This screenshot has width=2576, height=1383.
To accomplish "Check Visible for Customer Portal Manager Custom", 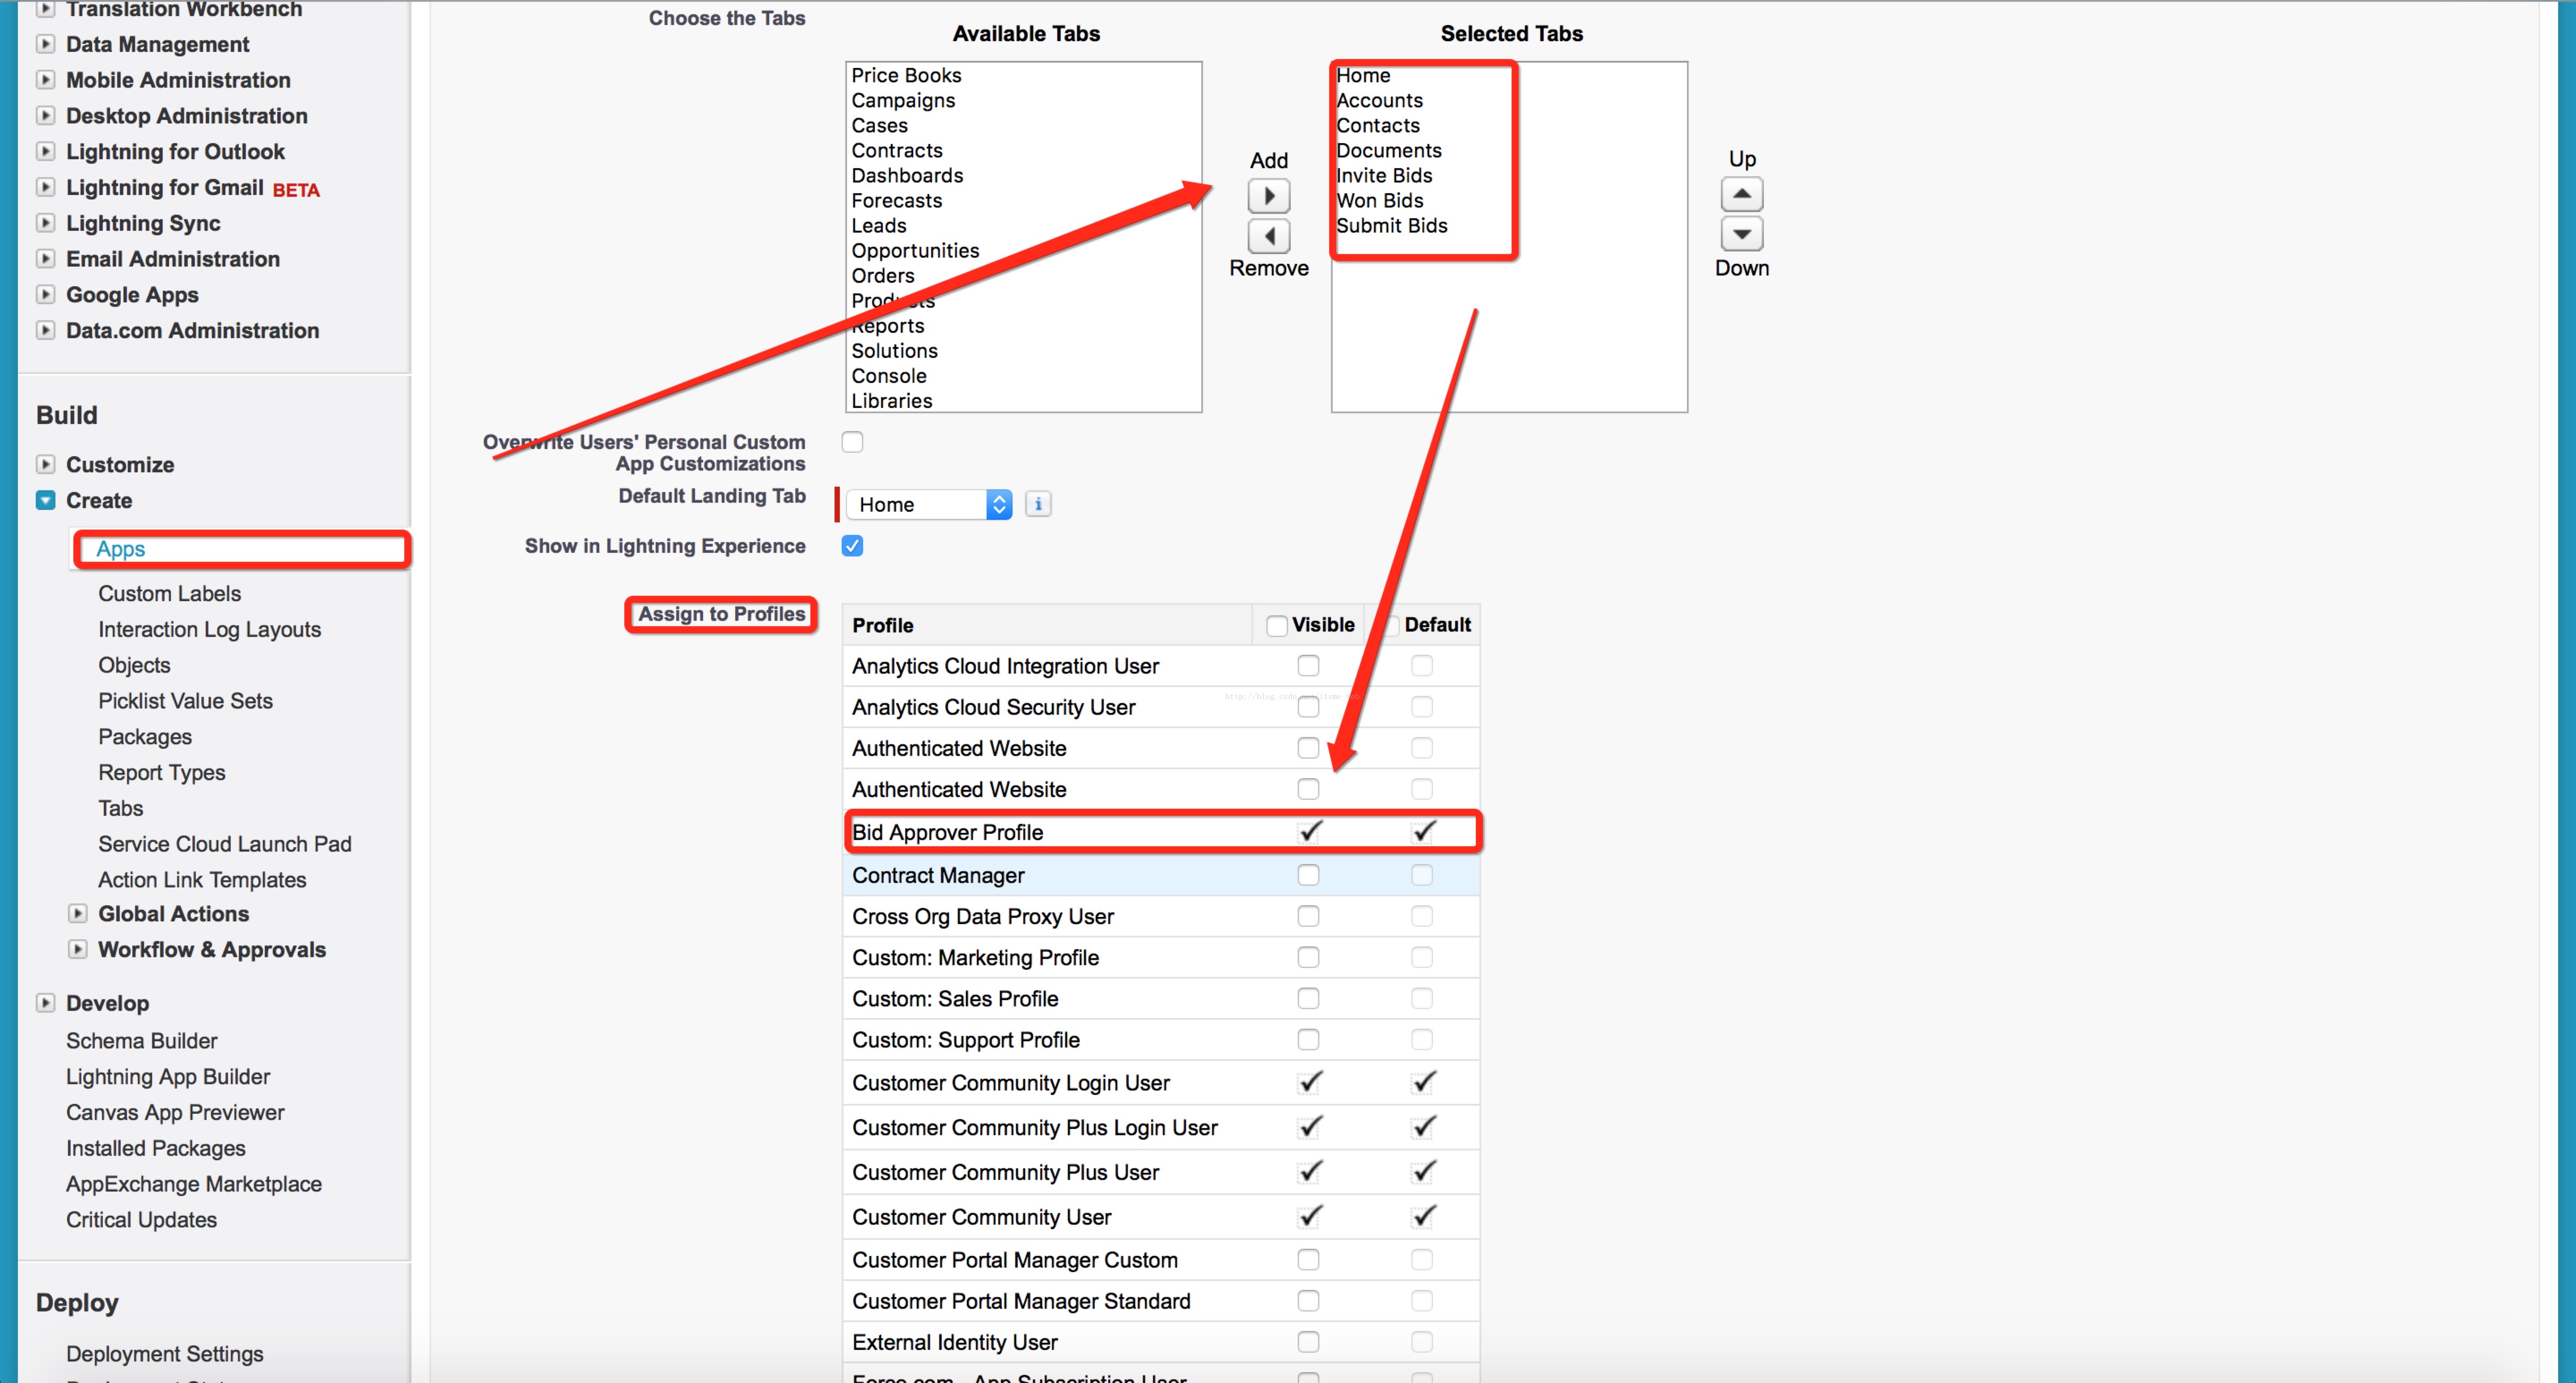I will 1308,1260.
